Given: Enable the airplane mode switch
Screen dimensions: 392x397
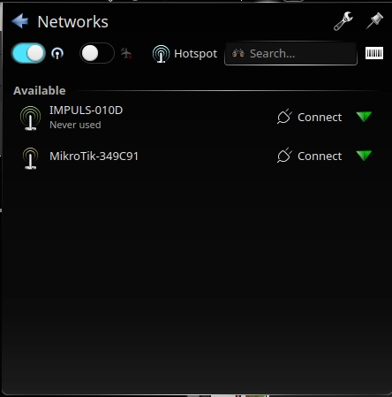Looking at the screenshot, I should (x=97, y=53).
